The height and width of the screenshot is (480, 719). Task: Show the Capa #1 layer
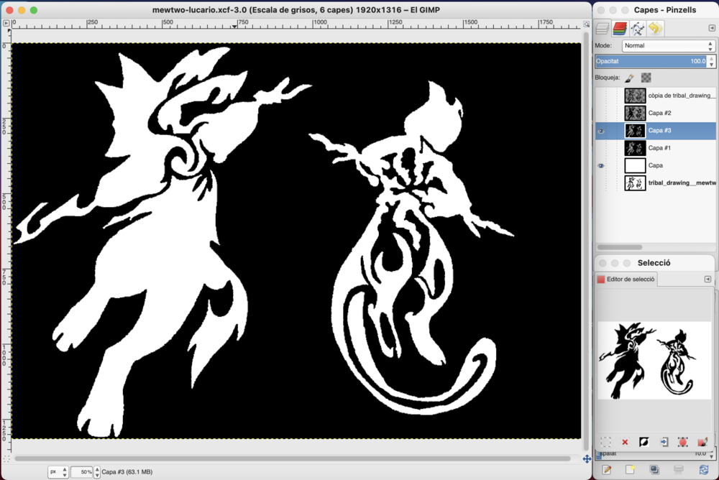600,148
